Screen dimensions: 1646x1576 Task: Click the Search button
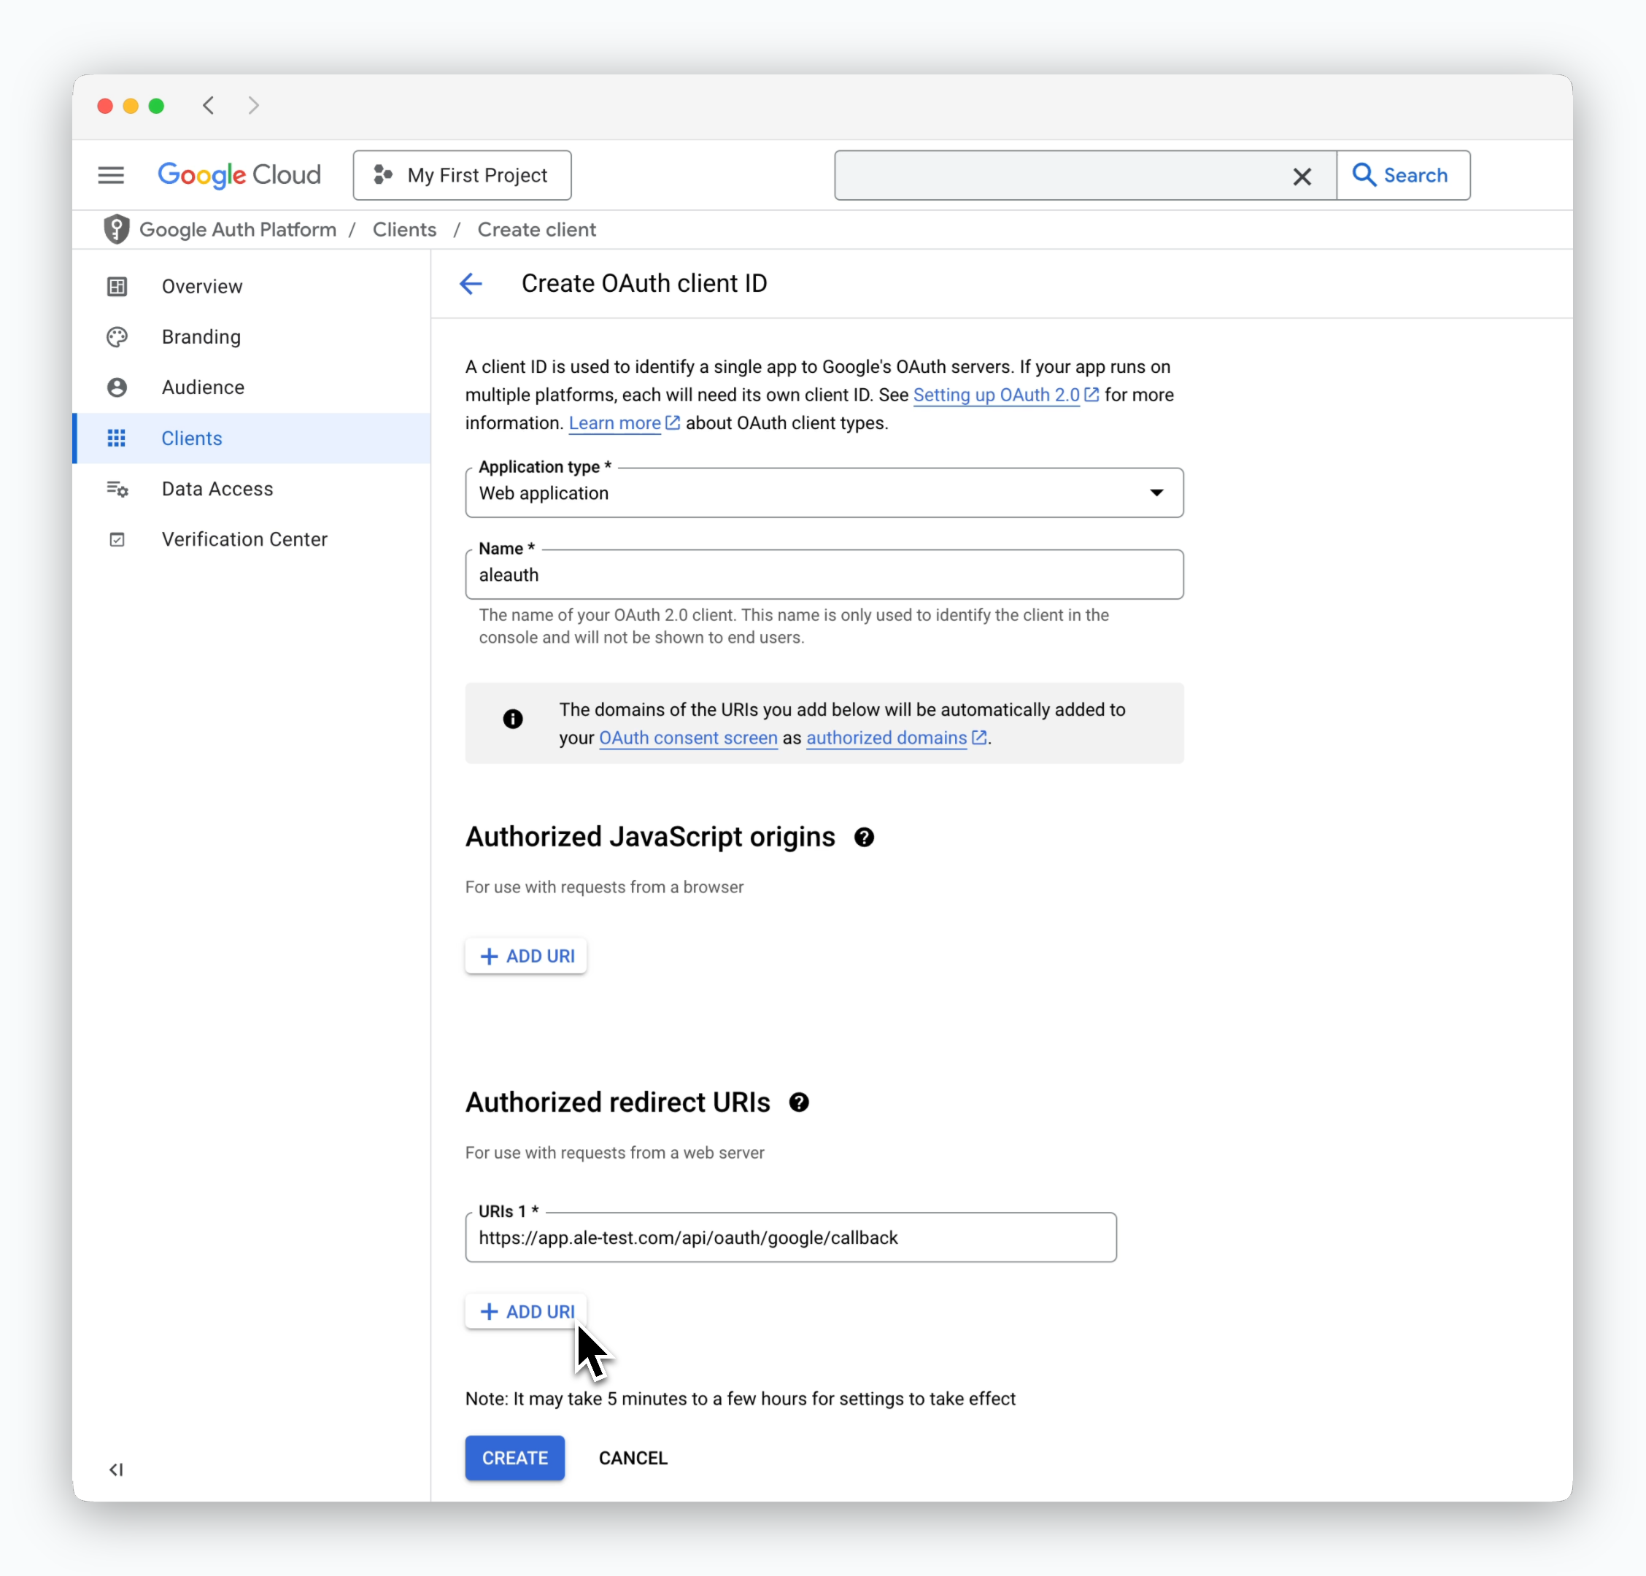click(1402, 174)
